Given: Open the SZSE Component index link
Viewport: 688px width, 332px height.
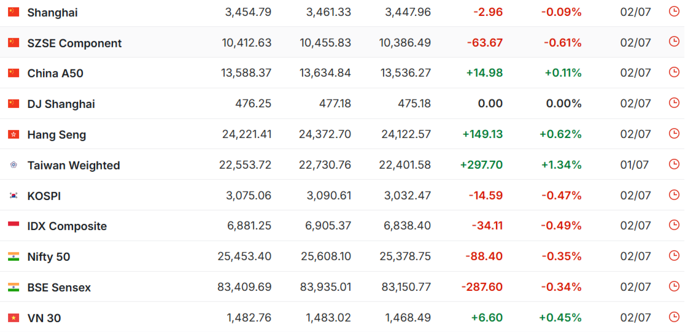Looking at the screenshot, I should pos(75,43).
